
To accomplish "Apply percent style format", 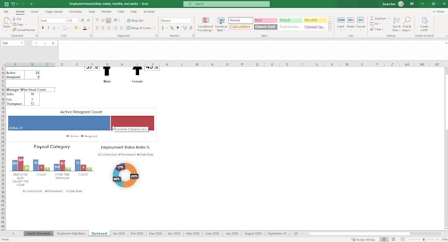I will click(172, 28).
